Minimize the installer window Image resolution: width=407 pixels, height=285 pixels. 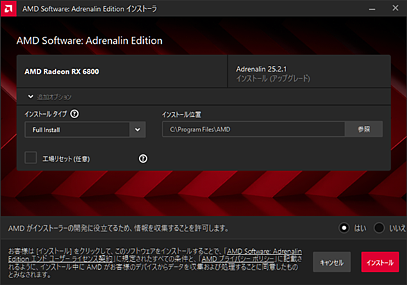[x=372, y=9]
